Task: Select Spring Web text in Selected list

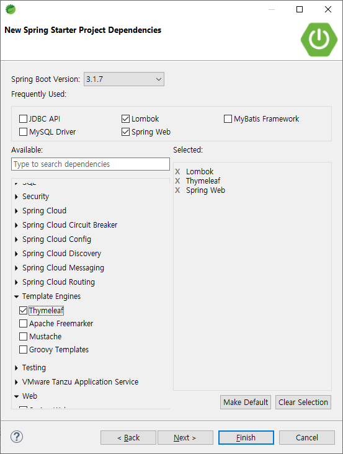Action: 205,190
